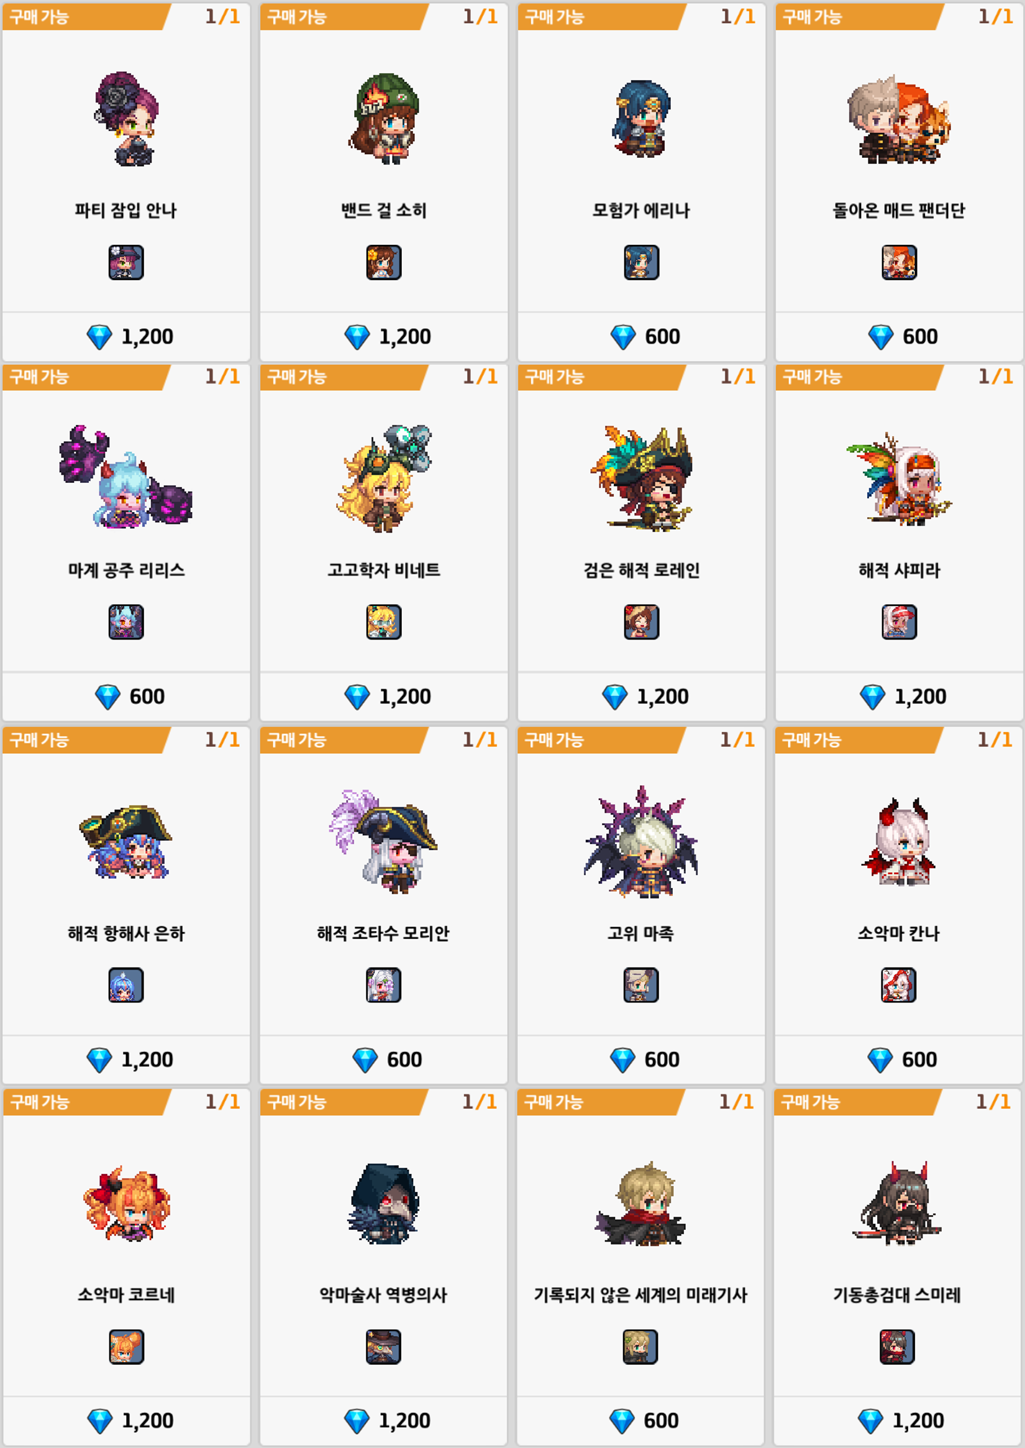Click the 해적 샤피라 small portrait icon
This screenshot has width=1025, height=1448.
(899, 622)
